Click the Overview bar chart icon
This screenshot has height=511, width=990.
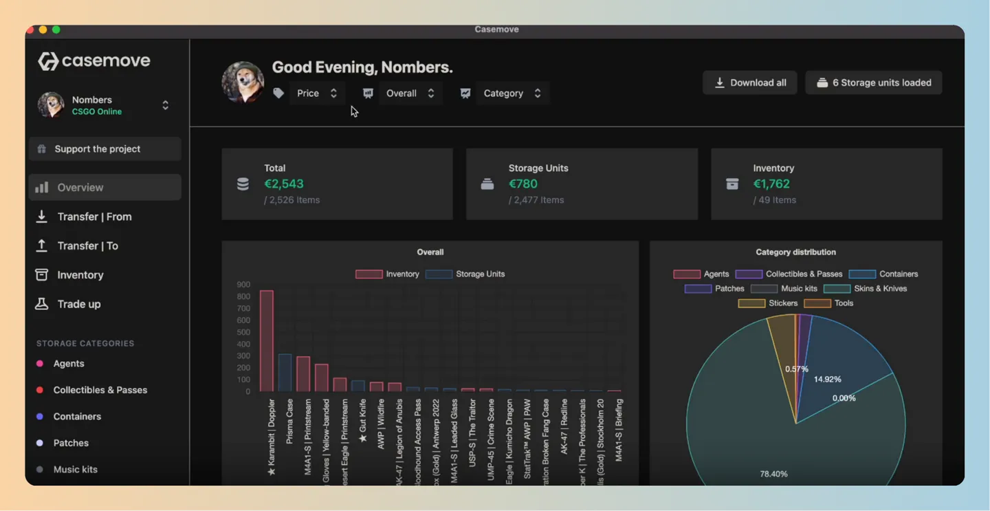42,187
